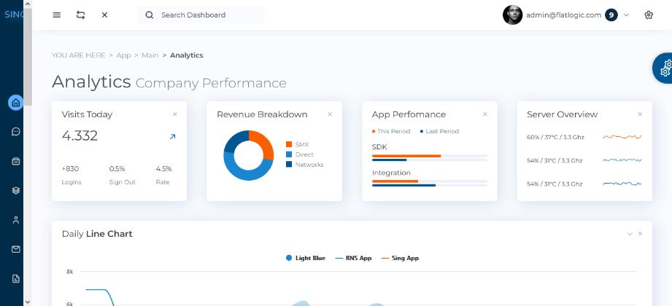Toggle the RNS App chart legend series
This screenshot has height=306, width=672.
click(353, 258)
